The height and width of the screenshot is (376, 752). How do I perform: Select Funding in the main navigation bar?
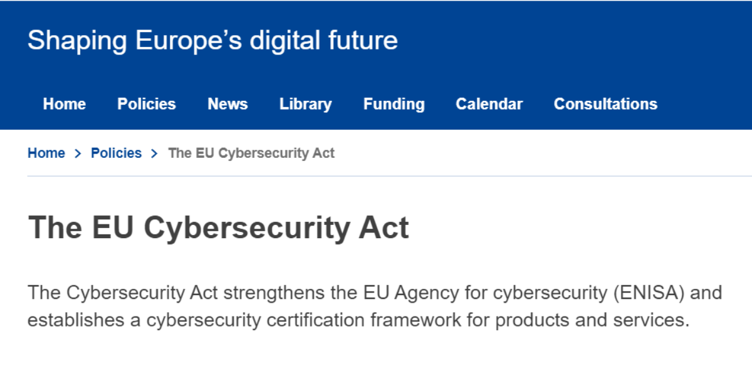click(394, 104)
